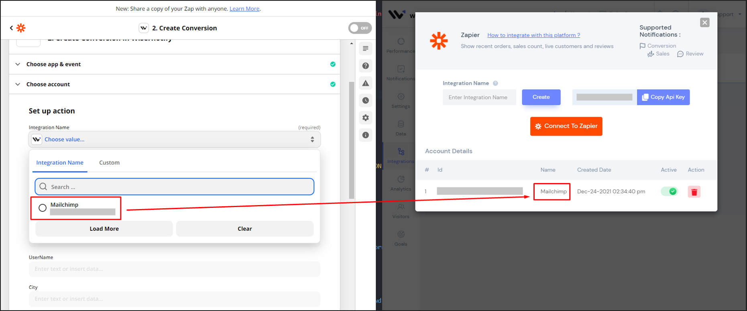Click the scrollbar up arrow in the Zap editor

tap(352, 43)
